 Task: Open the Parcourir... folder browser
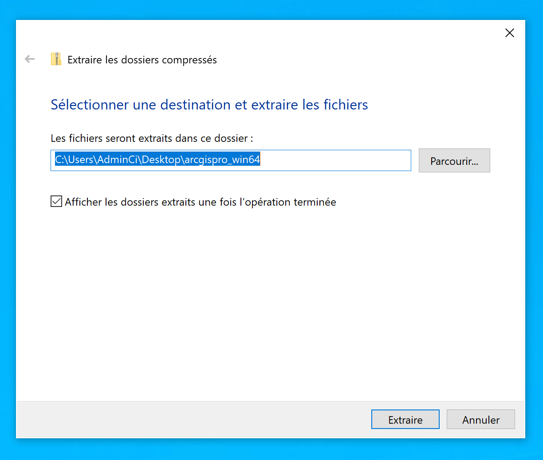(x=454, y=160)
